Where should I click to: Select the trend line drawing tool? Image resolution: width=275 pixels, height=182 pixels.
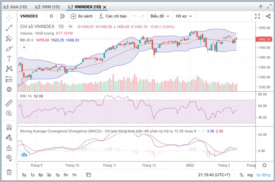(9, 28)
